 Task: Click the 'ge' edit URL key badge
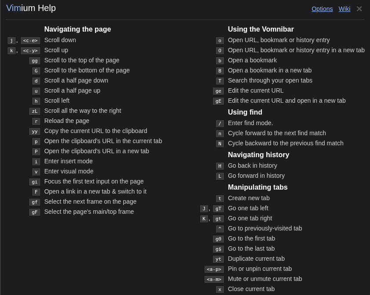point(218,91)
